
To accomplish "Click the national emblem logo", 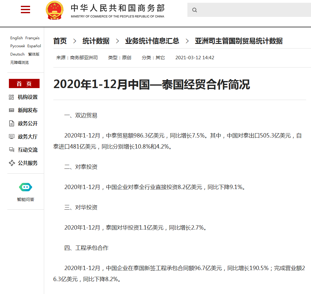I will pos(55,10).
